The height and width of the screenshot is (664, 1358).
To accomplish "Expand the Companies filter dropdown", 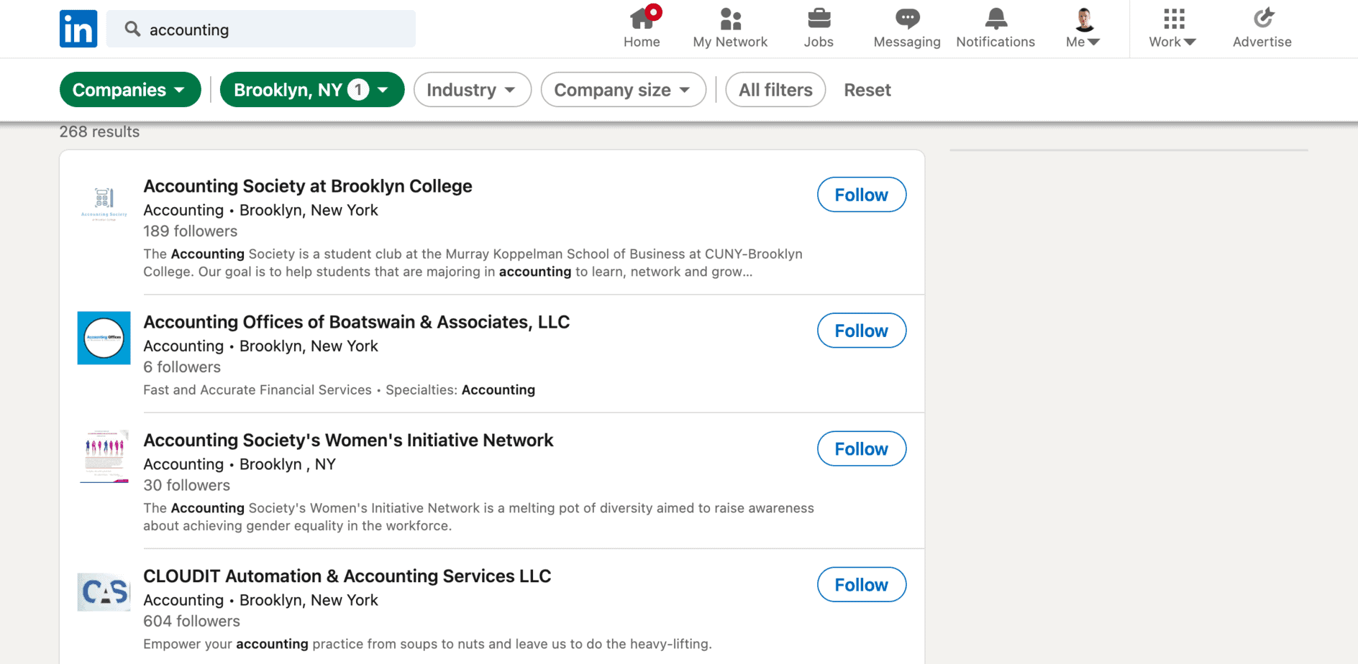I will [x=129, y=90].
